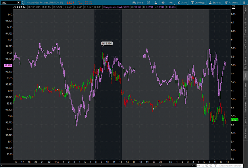
Task: Click the Fri label on time axis
Action: (171, 162)
